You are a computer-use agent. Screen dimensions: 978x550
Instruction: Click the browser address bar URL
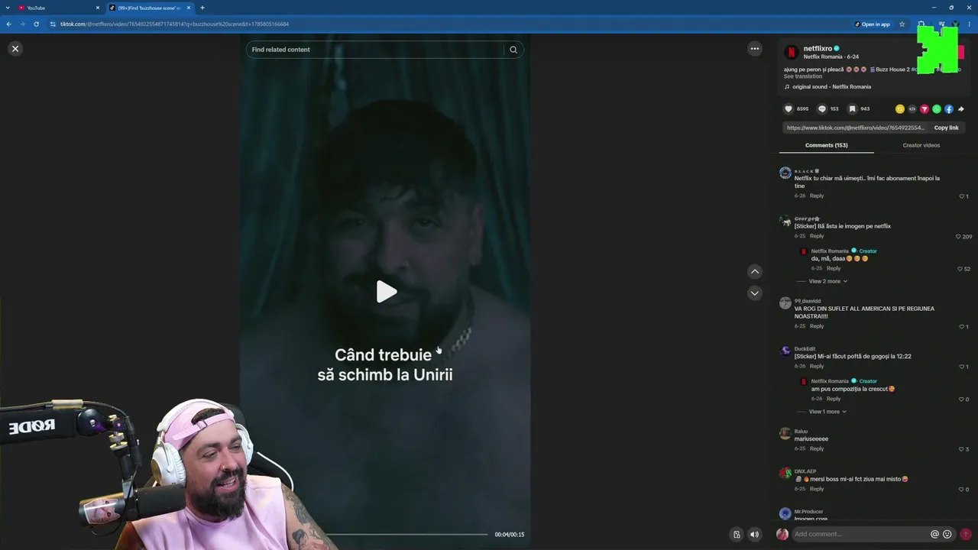pos(174,24)
